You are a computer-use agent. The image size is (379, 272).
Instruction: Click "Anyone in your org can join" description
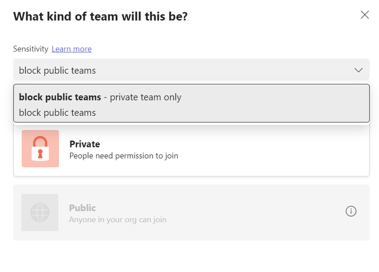[117, 220]
